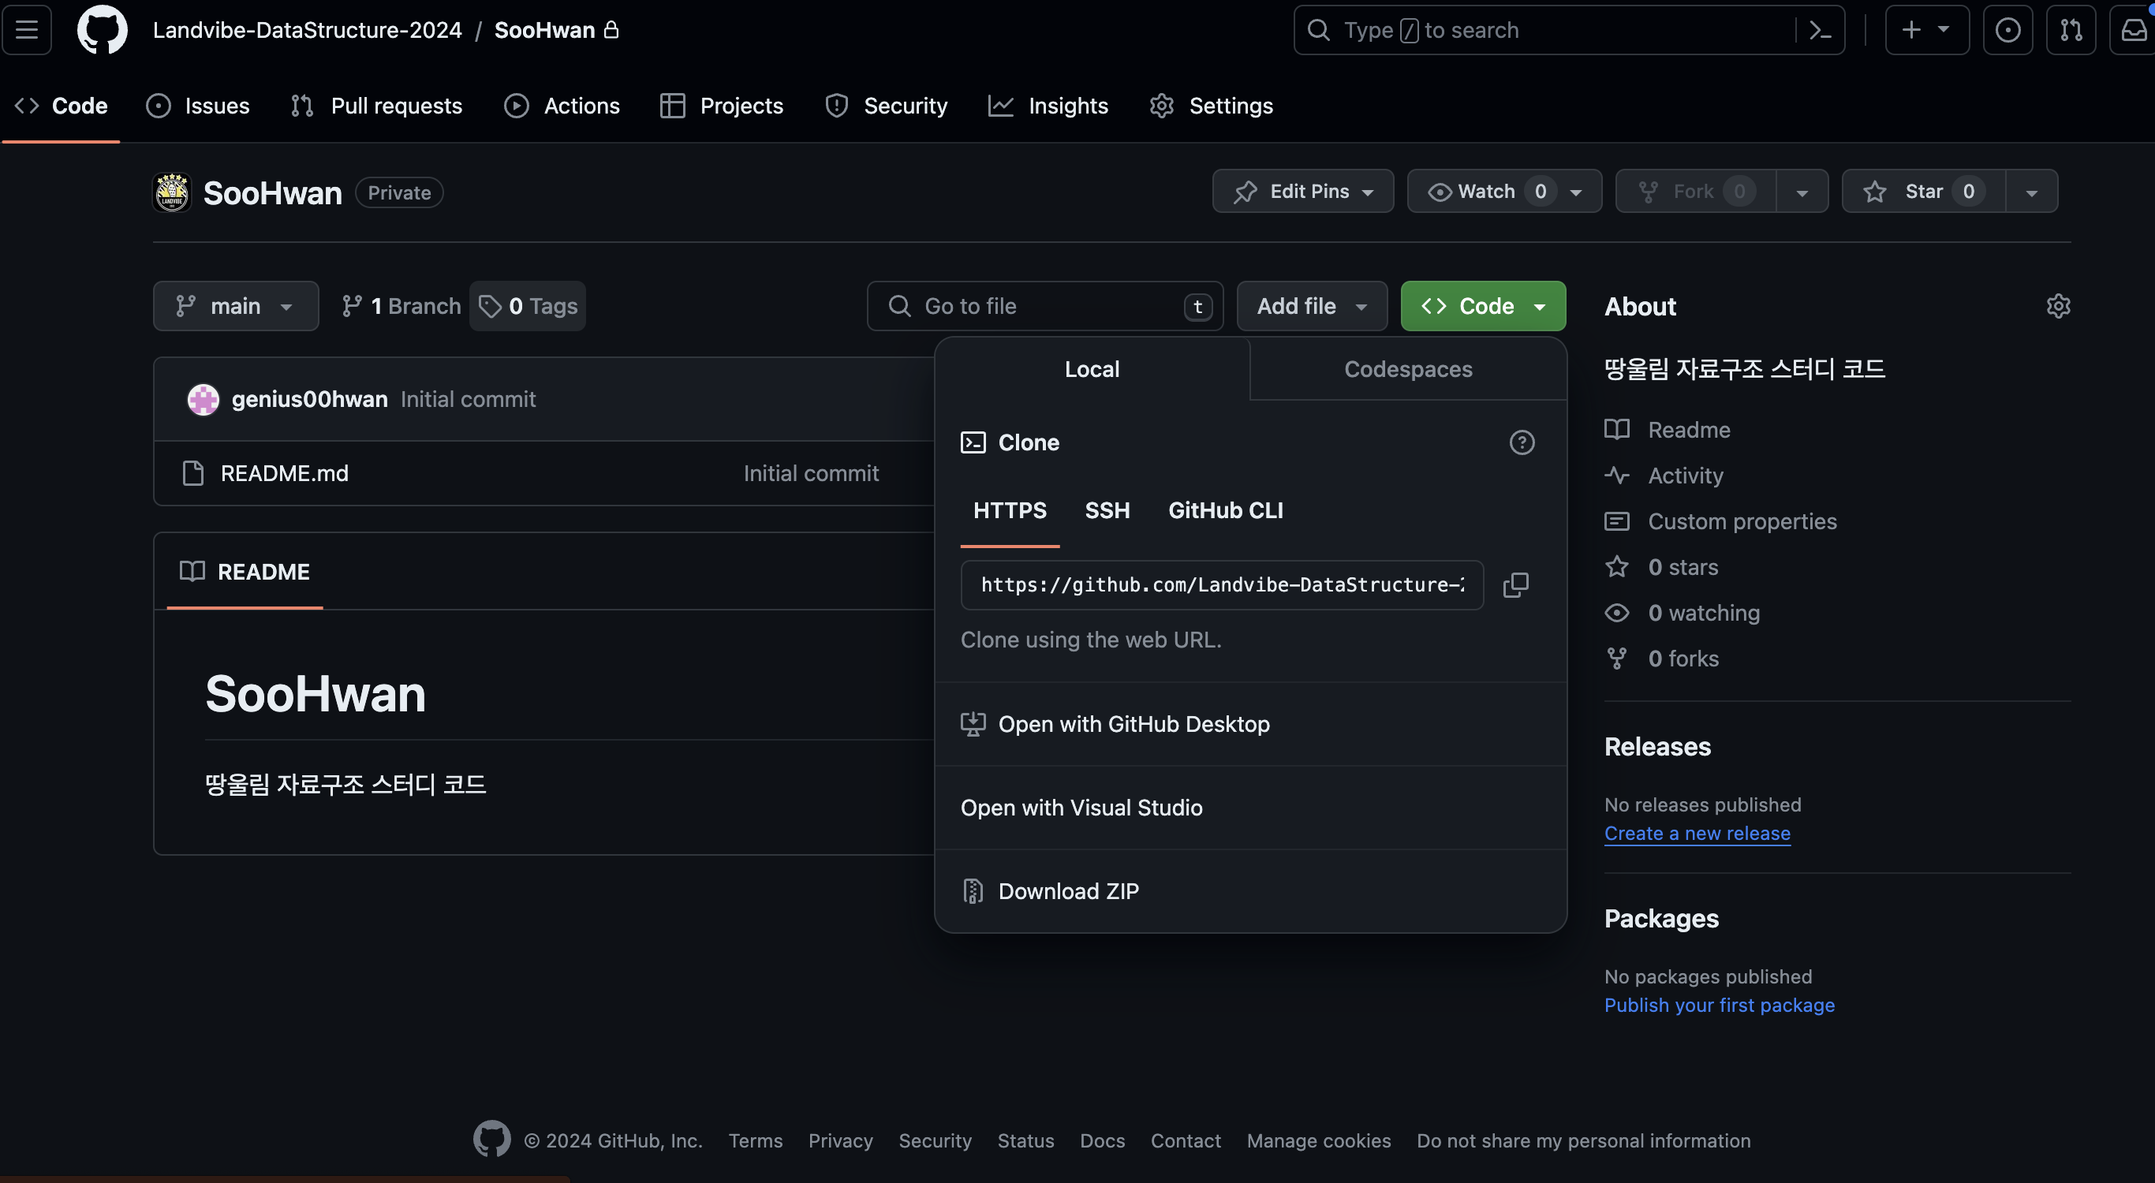Viewport: 2155px width, 1183px height.
Task: Open the pull requests icon in header
Action: tap(2071, 30)
